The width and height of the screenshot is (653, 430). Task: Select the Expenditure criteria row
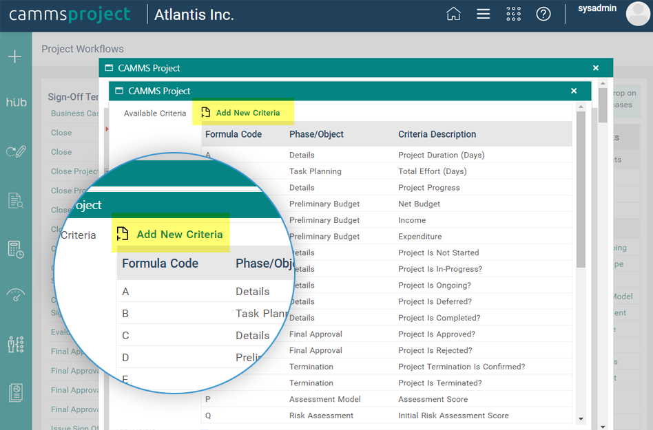[386, 236]
